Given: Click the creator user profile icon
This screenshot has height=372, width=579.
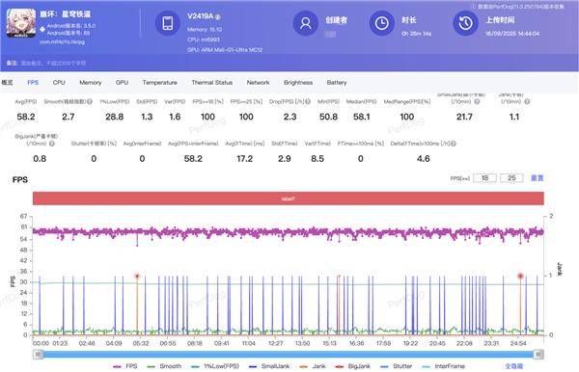Looking at the screenshot, I should tap(305, 23).
